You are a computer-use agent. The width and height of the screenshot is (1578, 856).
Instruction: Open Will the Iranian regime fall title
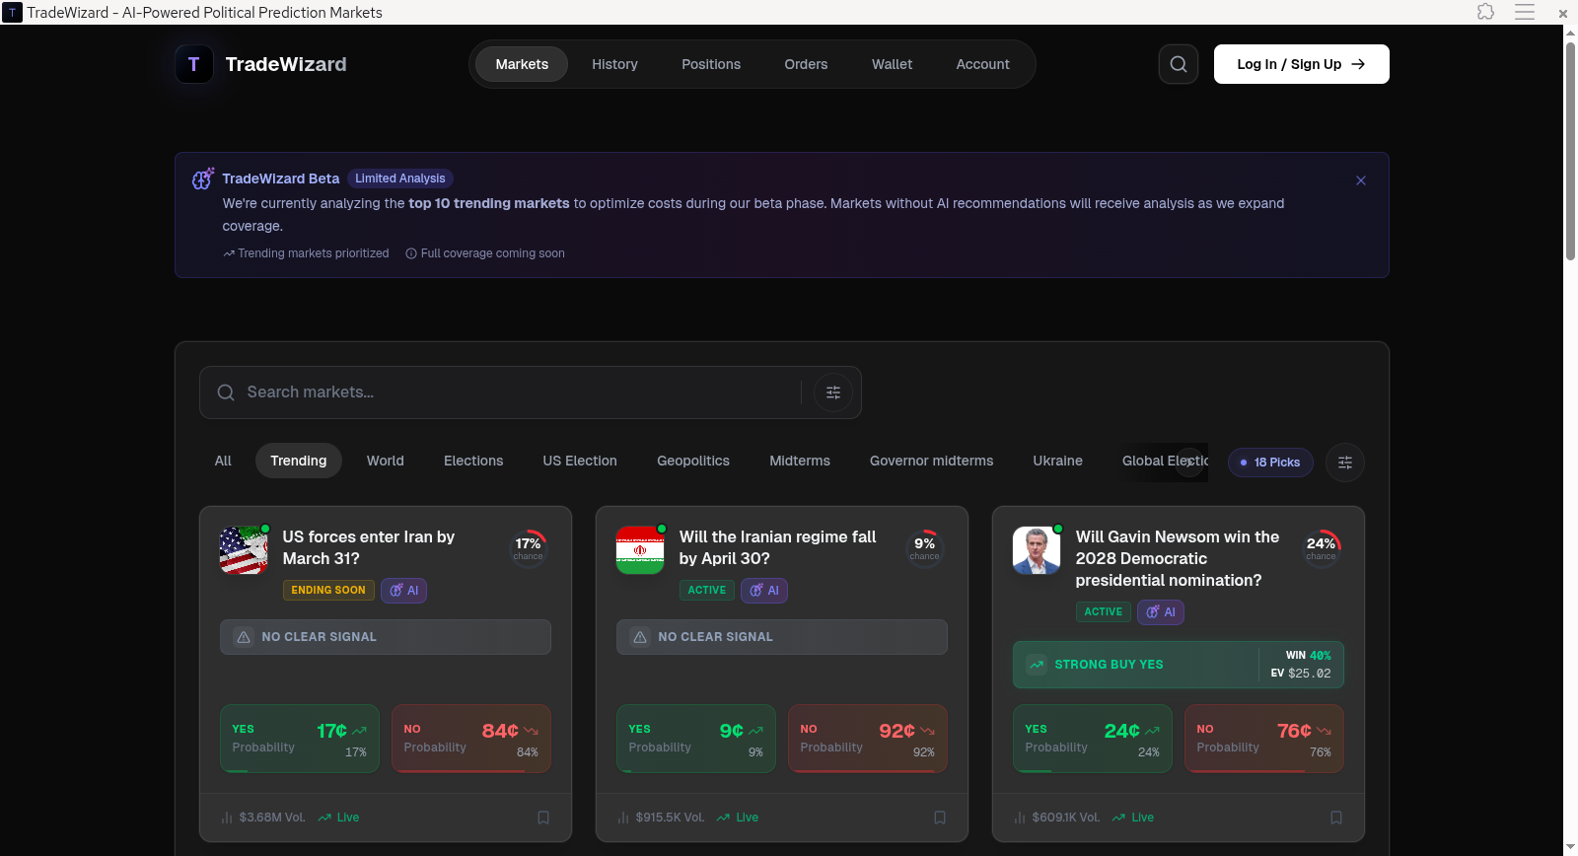click(x=777, y=547)
